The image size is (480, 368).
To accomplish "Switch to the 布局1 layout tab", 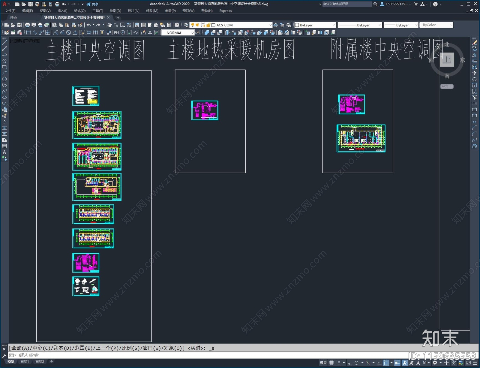I will 25,362.
